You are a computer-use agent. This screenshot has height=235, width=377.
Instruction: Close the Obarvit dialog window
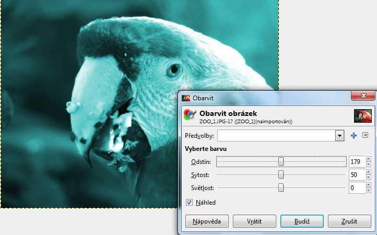pyautogui.click(x=363, y=96)
